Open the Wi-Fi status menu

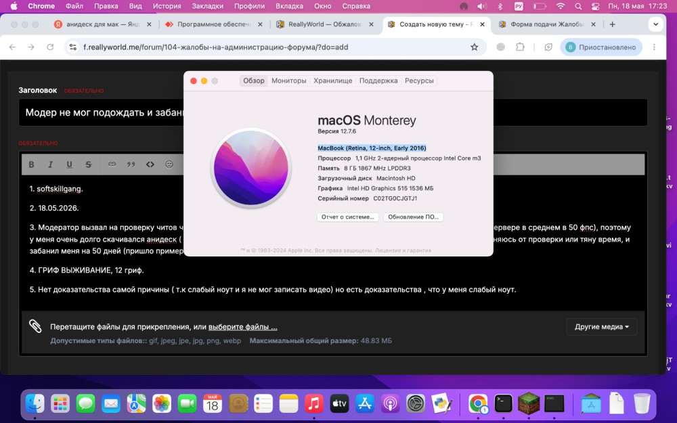coord(561,6)
